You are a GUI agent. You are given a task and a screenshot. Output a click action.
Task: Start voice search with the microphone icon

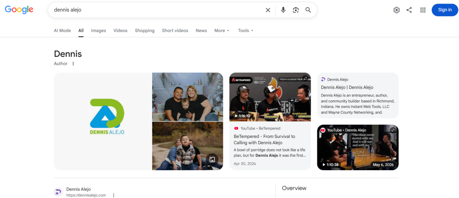pyautogui.click(x=283, y=10)
